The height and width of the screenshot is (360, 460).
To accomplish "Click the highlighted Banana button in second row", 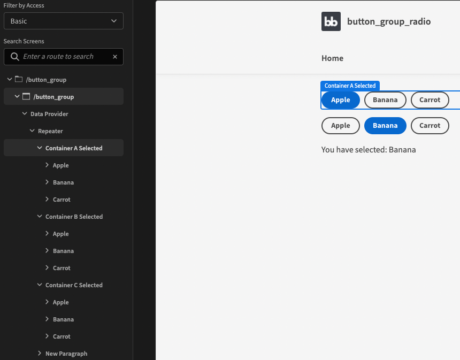I will pyautogui.click(x=385, y=126).
